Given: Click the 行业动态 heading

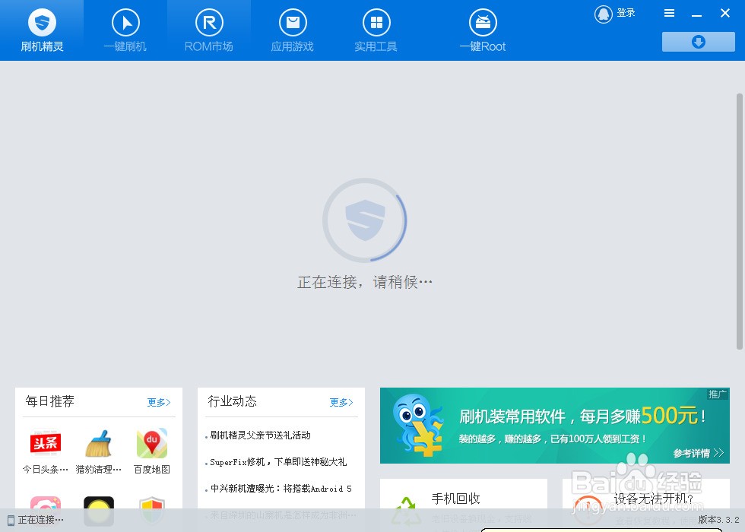Looking at the screenshot, I should (233, 401).
